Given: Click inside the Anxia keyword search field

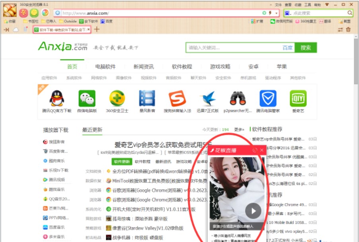Looking at the screenshot, I should [234, 48].
